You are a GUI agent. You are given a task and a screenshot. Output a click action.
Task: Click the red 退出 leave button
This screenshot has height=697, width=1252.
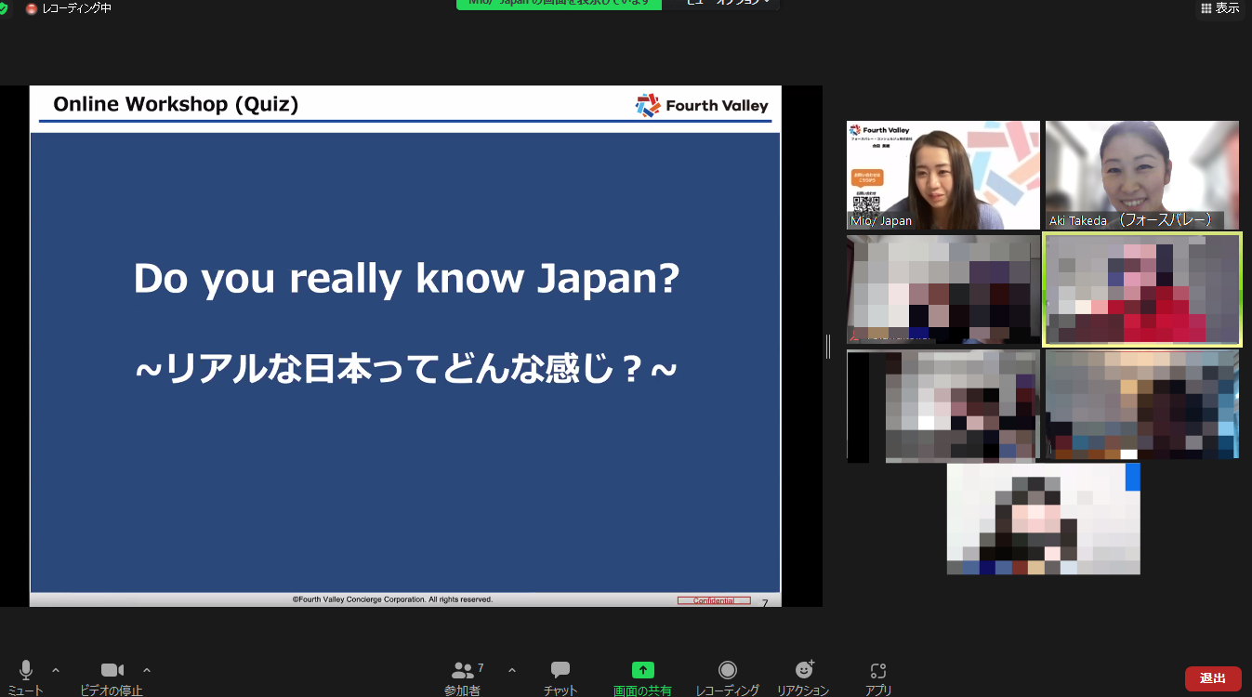click(1212, 678)
